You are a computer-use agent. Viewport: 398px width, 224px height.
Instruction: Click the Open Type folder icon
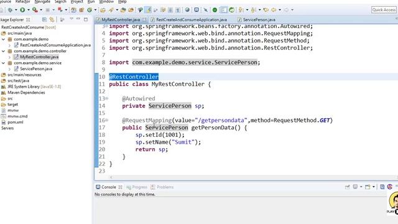(x=103, y=10)
